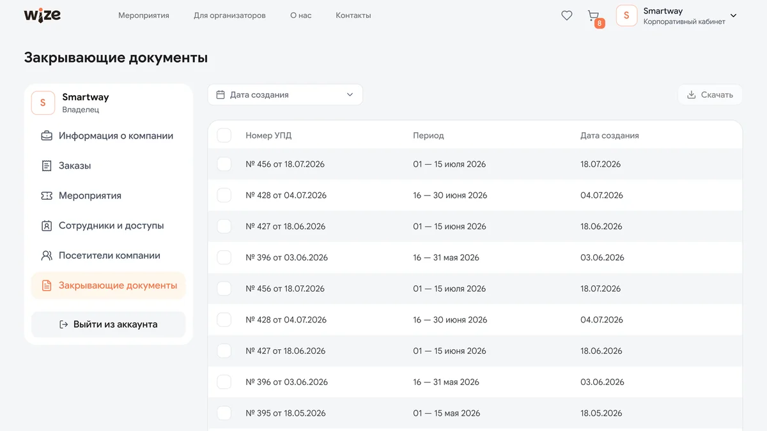Viewport: 767px width, 431px height.
Task: Open the shopping cart icon
Action: pyautogui.click(x=593, y=15)
